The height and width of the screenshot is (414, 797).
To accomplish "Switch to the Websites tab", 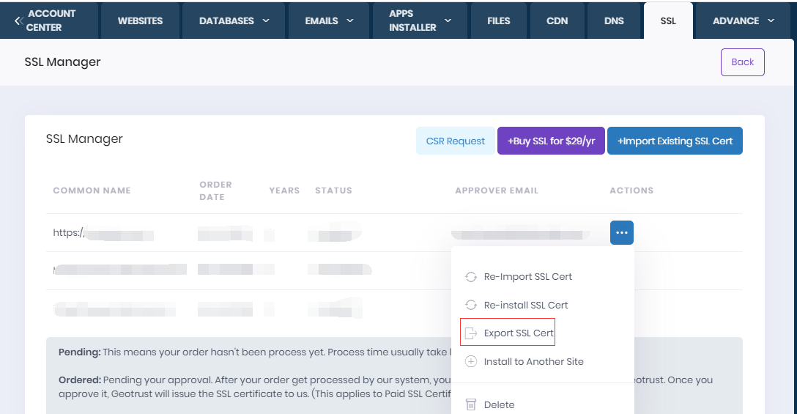I will (x=140, y=21).
